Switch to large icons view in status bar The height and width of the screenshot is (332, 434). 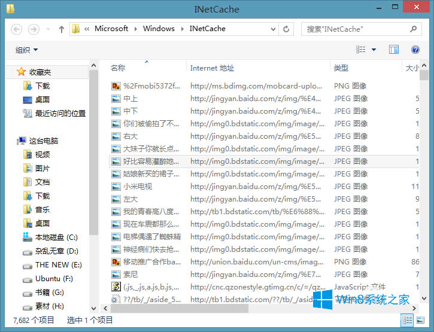pos(422,320)
